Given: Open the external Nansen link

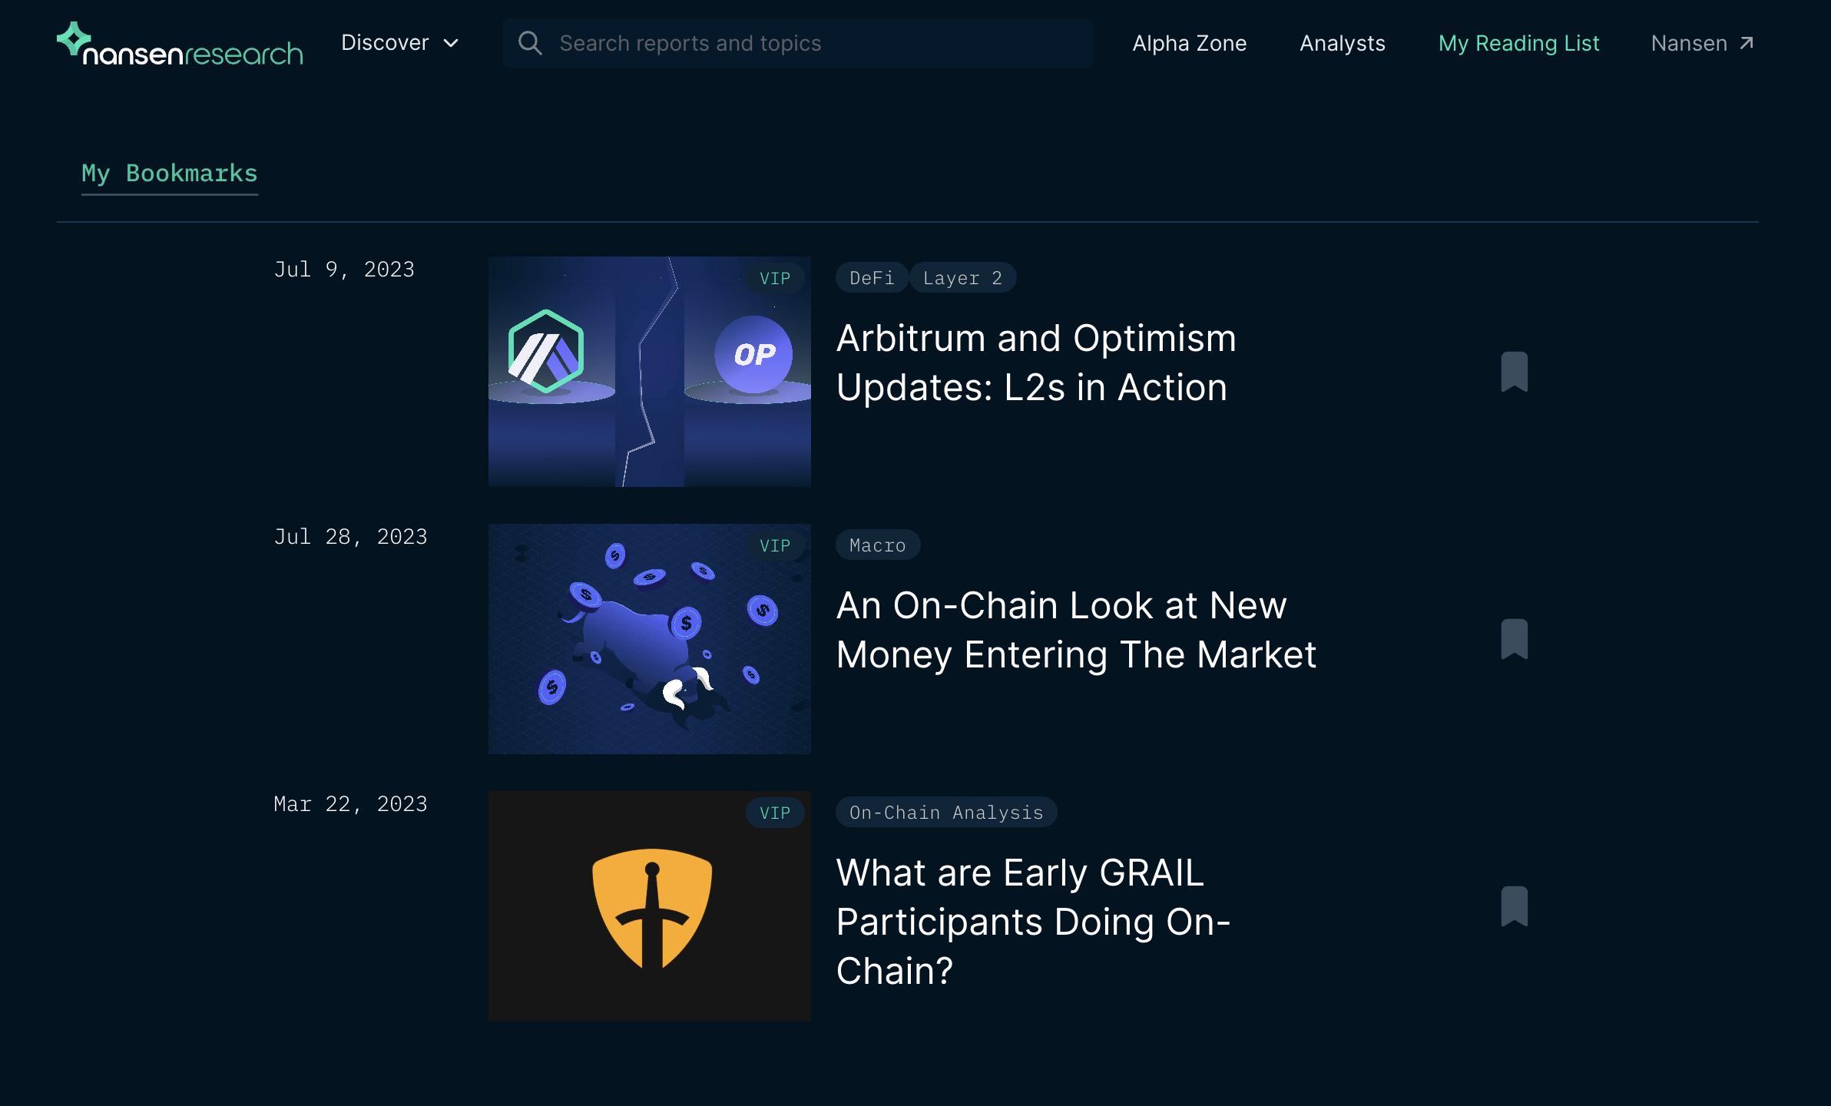Looking at the screenshot, I should click(1689, 43).
